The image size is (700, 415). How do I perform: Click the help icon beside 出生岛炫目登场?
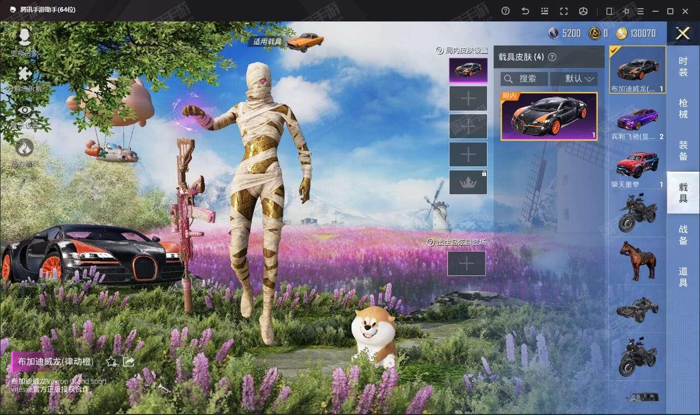(430, 242)
